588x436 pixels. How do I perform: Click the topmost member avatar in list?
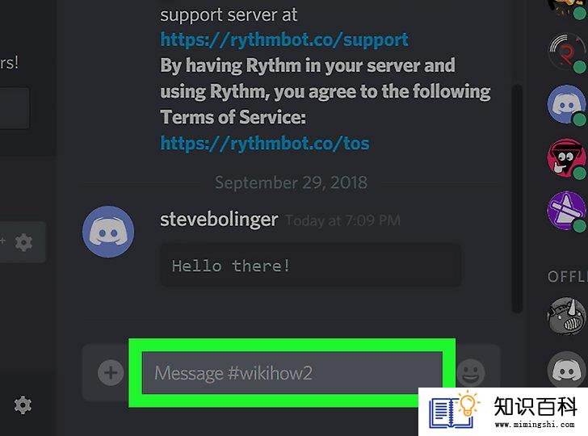(566, 6)
